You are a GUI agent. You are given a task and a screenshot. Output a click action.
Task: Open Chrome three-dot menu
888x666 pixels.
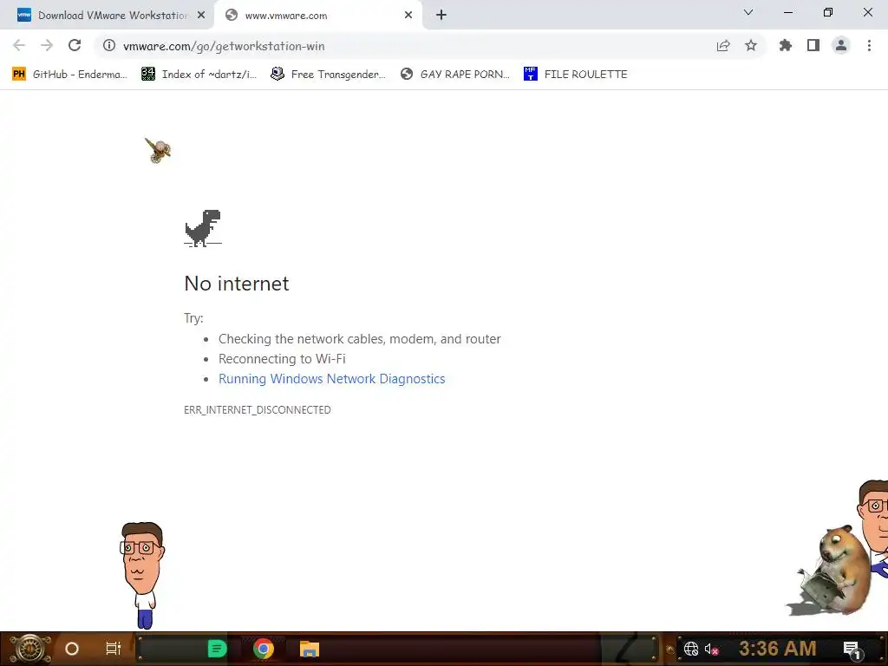869,45
